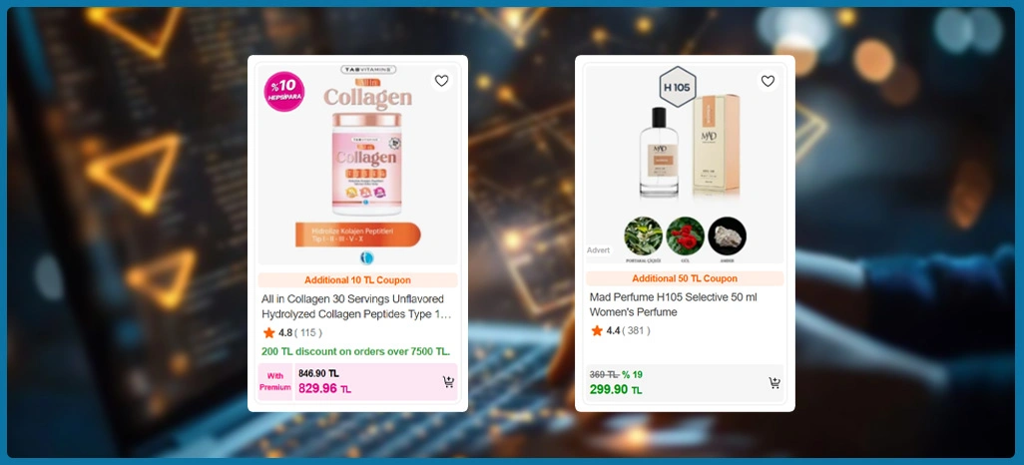Click the 200 TL discount offer text
Screen dimensions: 1024x465
pos(356,351)
